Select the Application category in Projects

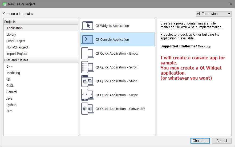point(14,28)
